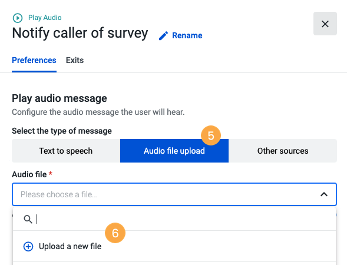This screenshot has width=347, height=265.
Task: Switch to the Exits tab
Action: tap(75, 61)
